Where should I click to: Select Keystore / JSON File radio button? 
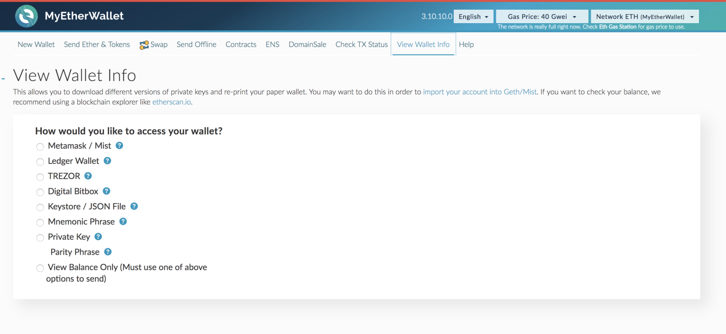pos(40,207)
